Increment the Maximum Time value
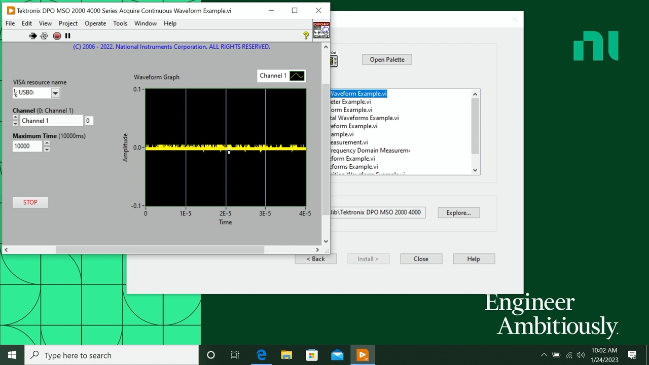 [x=47, y=143]
